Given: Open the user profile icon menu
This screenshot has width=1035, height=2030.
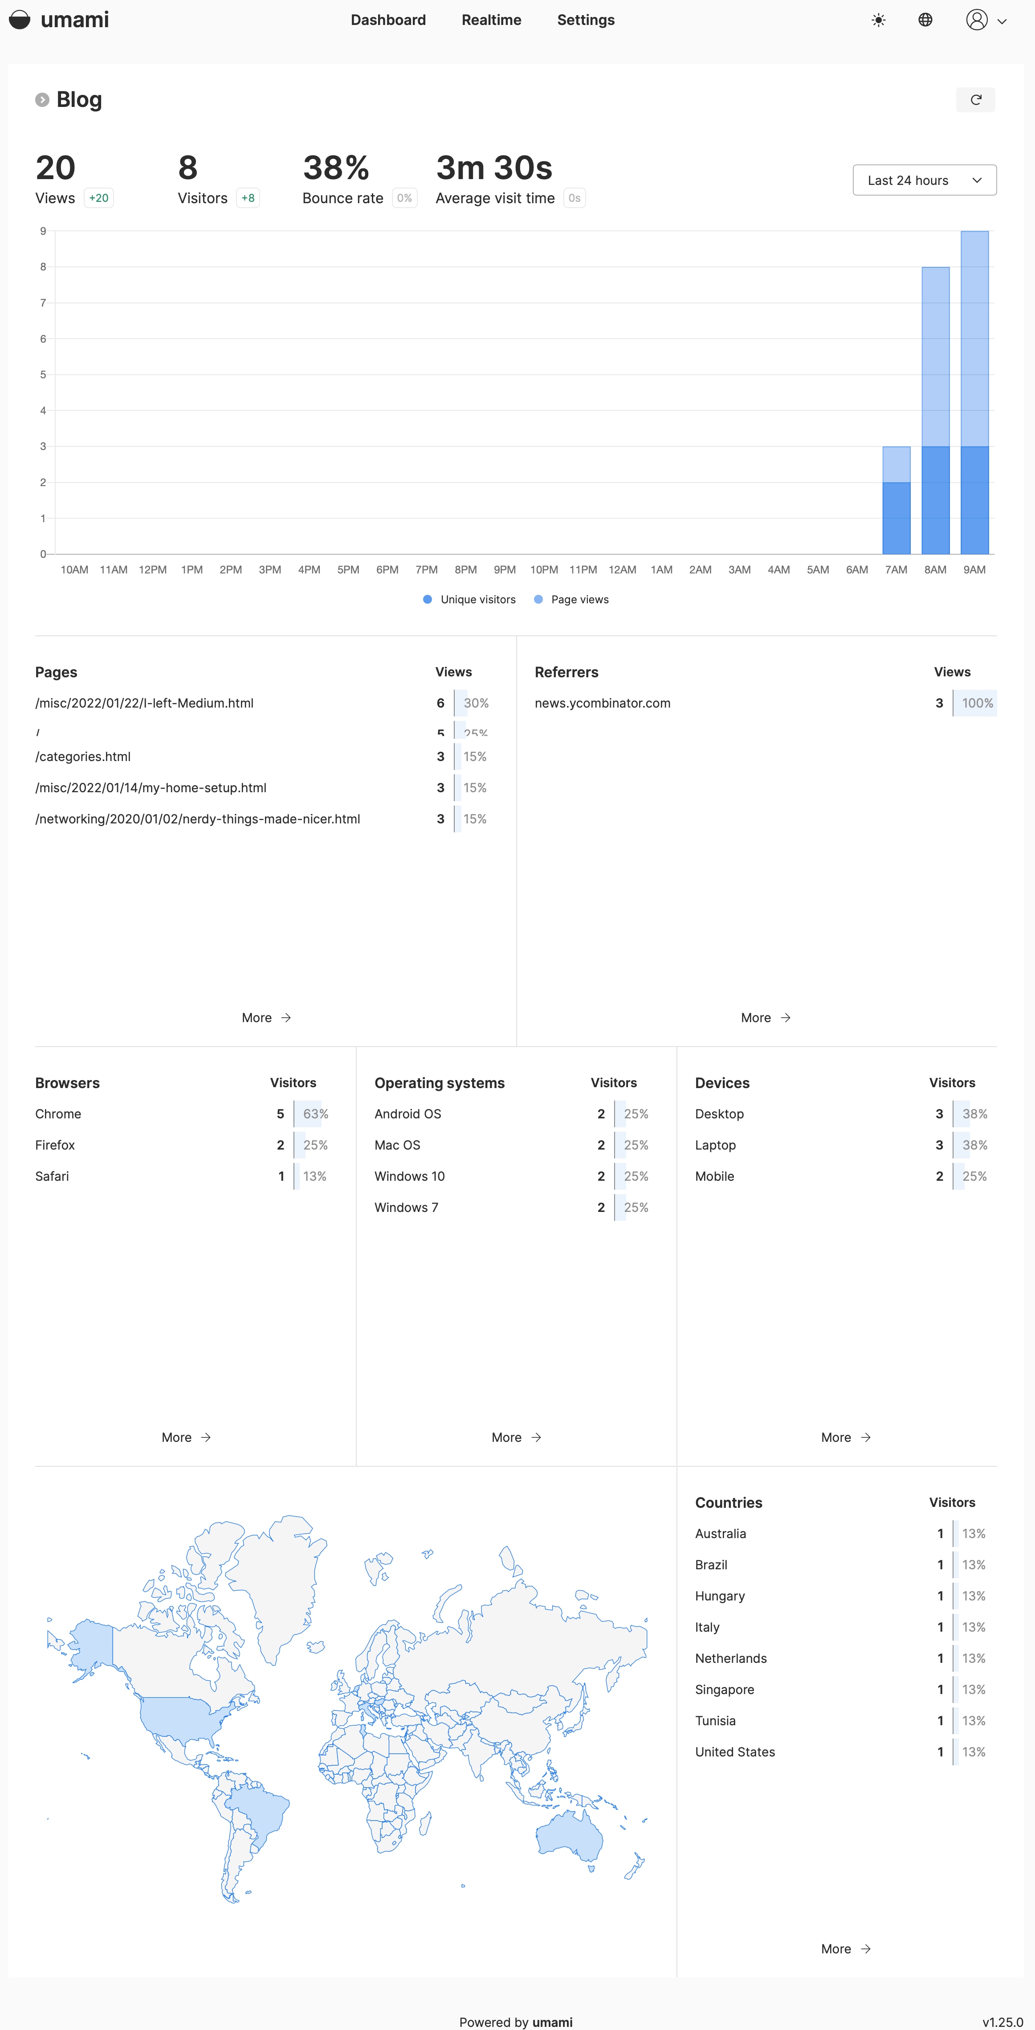Looking at the screenshot, I should [x=977, y=20].
